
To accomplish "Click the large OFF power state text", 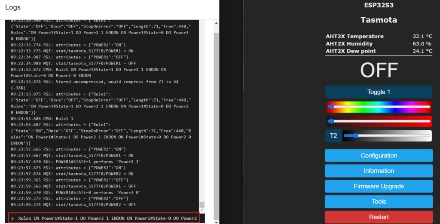I will pyautogui.click(x=379, y=70).
